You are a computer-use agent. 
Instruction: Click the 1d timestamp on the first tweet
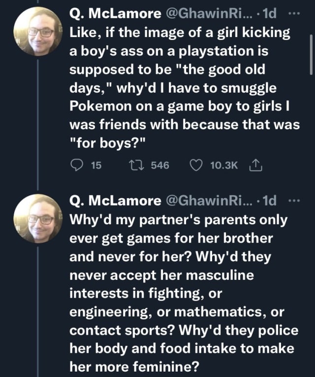(270, 14)
